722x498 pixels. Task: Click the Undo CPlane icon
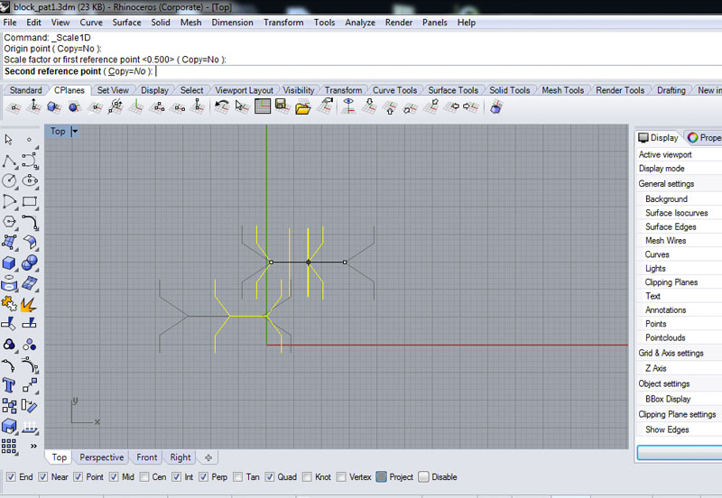[x=222, y=106]
